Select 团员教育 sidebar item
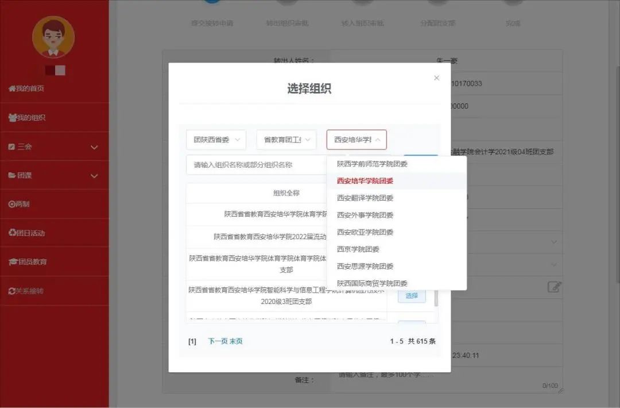 coord(28,262)
